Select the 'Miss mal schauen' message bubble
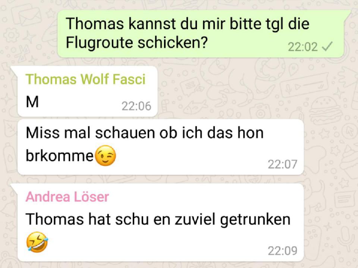 click(x=160, y=147)
